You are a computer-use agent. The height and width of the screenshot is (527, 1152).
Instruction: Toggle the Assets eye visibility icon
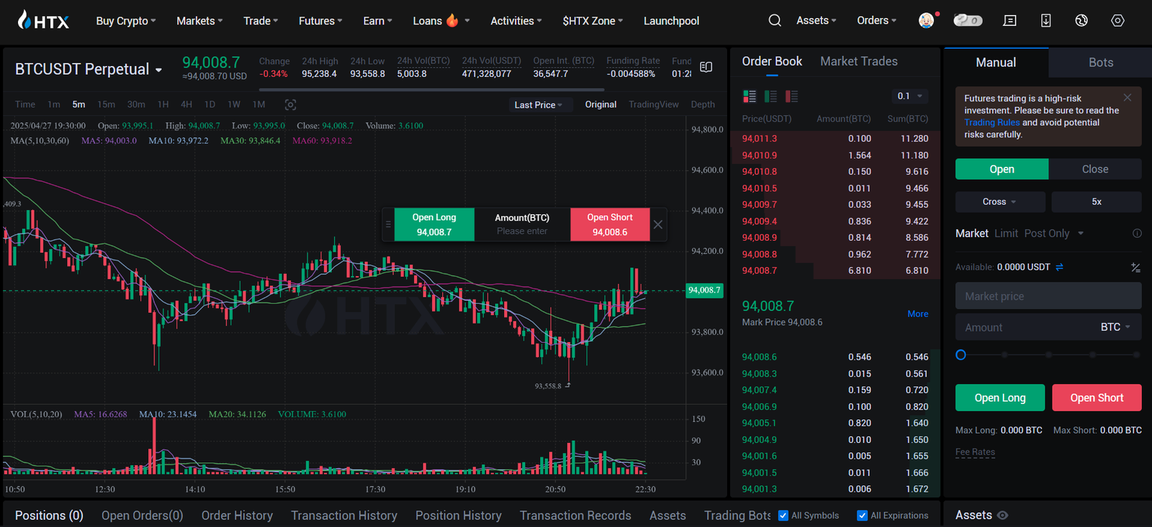click(x=1003, y=515)
